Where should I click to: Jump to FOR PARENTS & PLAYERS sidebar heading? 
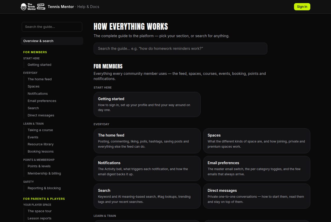(44, 199)
